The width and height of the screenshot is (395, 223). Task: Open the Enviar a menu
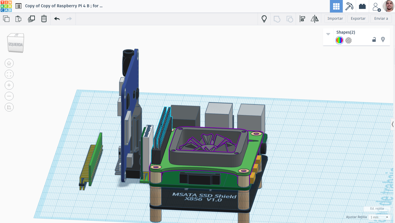click(381, 19)
